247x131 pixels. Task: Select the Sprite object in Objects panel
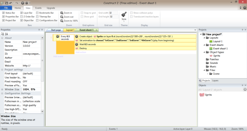pos(206,95)
